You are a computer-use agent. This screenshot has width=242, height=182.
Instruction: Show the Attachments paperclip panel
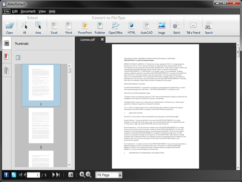point(6,71)
